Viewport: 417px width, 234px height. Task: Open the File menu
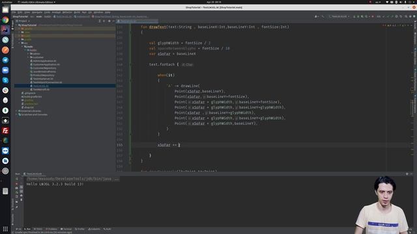click(14, 12)
